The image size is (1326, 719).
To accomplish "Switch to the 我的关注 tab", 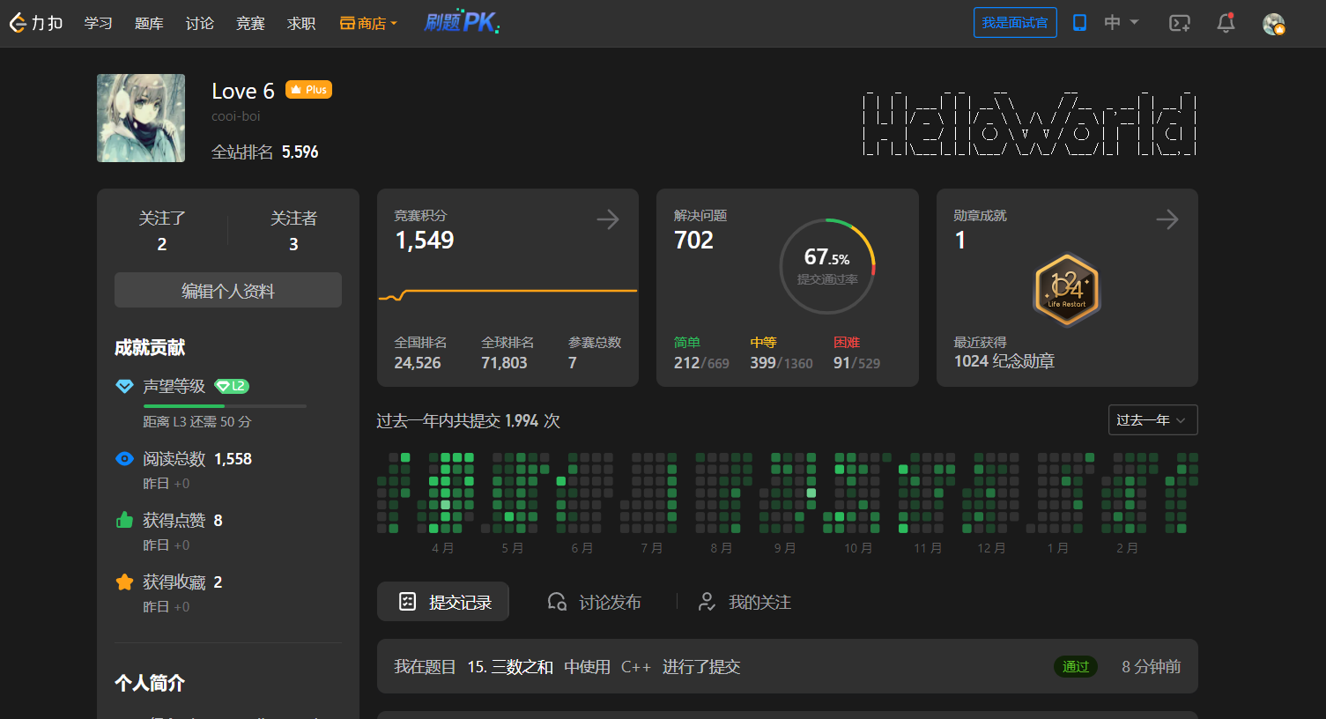I will tap(744, 602).
